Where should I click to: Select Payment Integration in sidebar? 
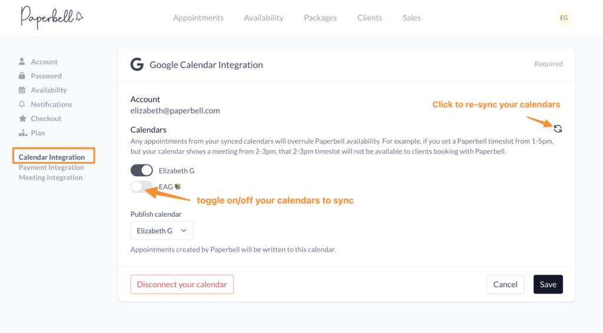point(51,167)
